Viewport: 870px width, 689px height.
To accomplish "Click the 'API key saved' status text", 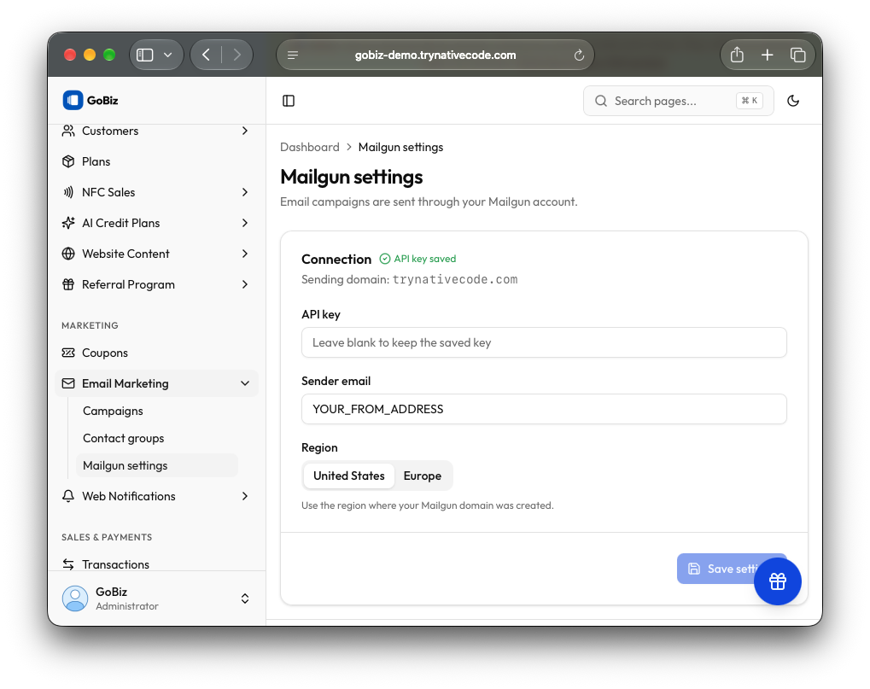I will [425, 259].
